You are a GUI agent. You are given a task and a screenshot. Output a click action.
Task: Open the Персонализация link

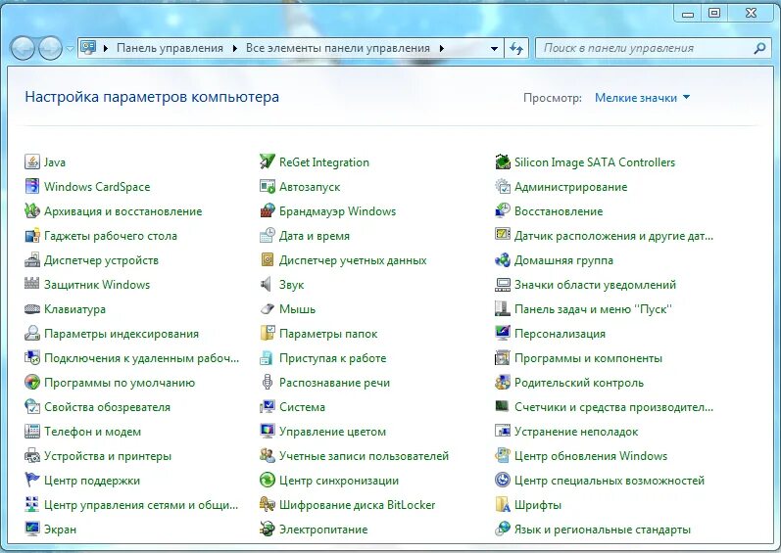pos(560,334)
